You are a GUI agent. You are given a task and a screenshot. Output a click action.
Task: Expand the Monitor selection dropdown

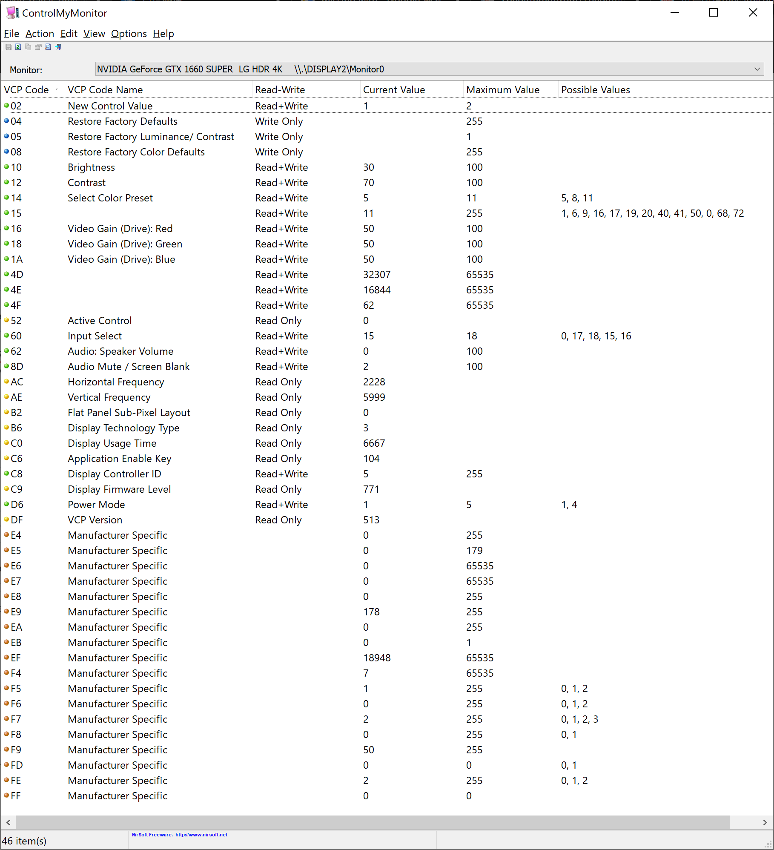(x=758, y=69)
